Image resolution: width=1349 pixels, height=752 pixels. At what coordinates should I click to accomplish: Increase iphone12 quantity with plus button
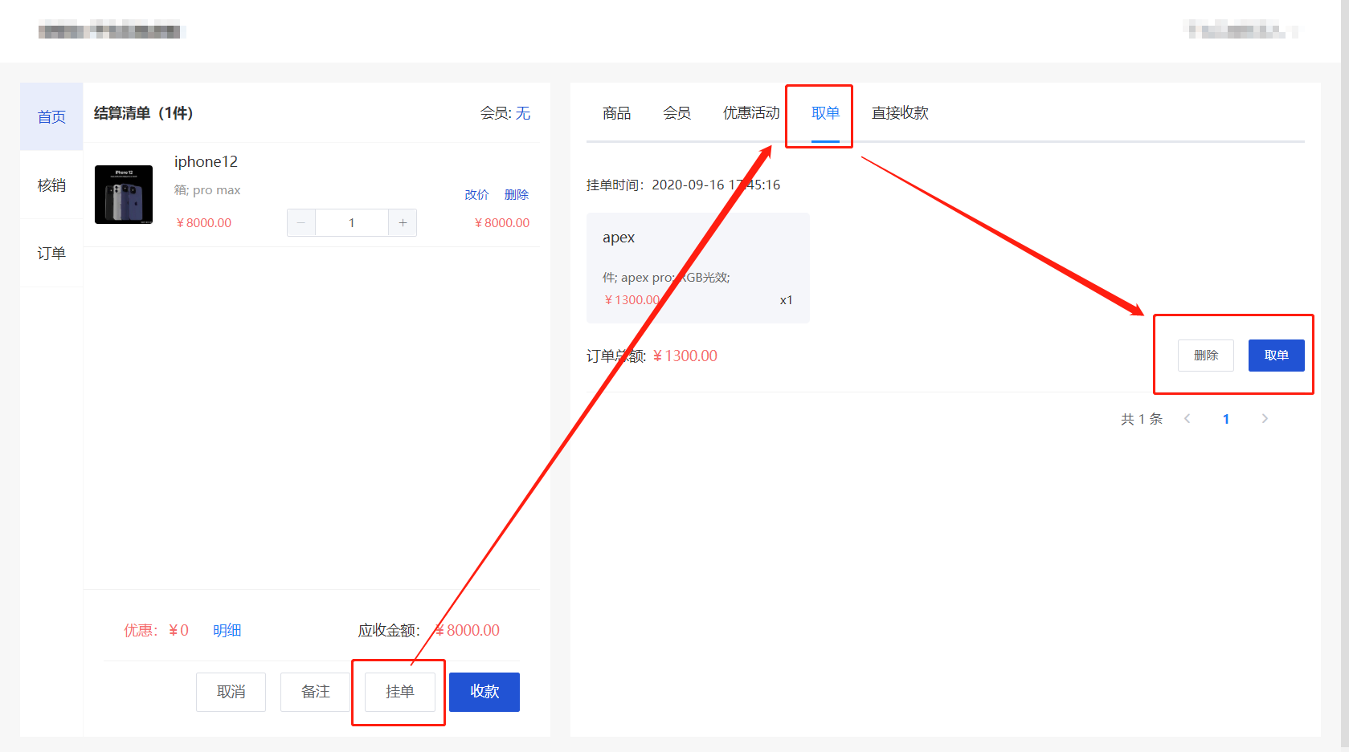pos(403,223)
